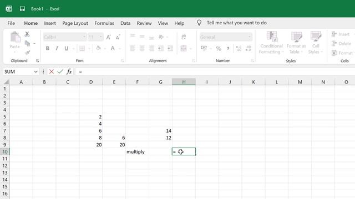Screen dimensions: 355x199
Task: Click the Percent Style icon
Action: (219, 48)
